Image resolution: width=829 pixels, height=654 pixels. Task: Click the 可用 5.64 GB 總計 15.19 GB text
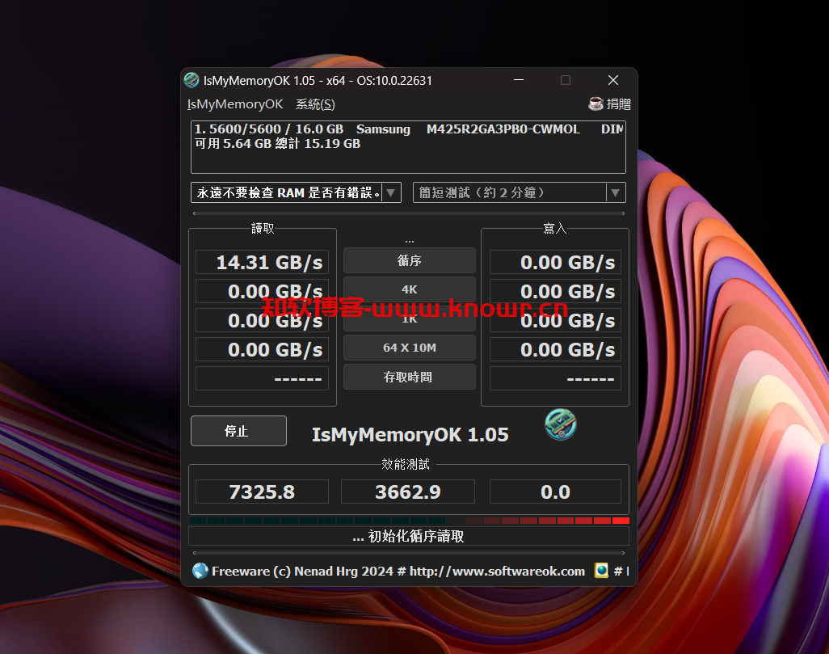278,143
